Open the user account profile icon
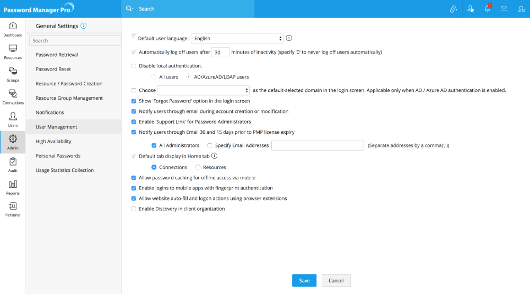Screen dimensions: 530x294 521,9
